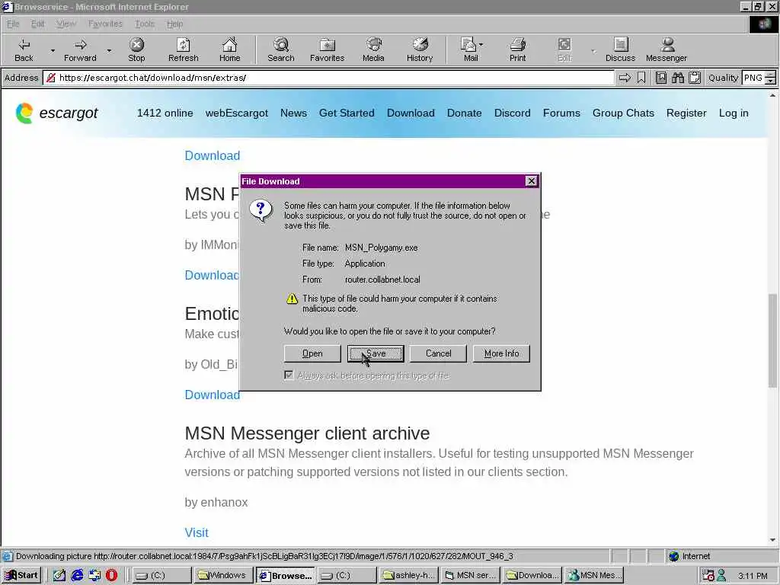Stop the page loading

[x=136, y=50]
